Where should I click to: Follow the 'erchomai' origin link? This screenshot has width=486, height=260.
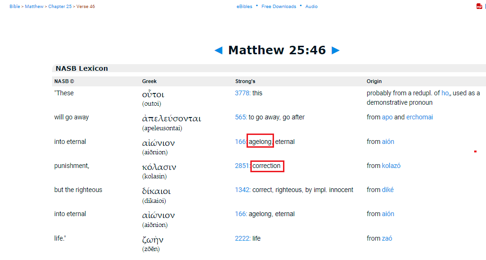[x=419, y=117]
